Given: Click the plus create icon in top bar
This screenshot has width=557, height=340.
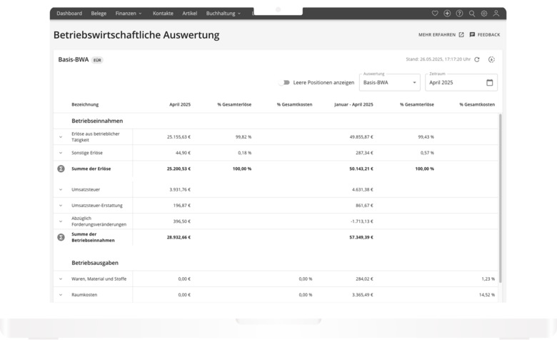Looking at the screenshot, I should (x=447, y=14).
